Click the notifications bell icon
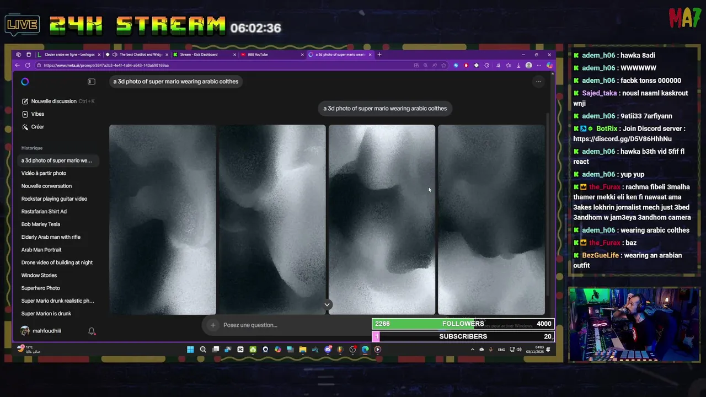The height and width of the screenshot is (397, 706). [92, 331]
